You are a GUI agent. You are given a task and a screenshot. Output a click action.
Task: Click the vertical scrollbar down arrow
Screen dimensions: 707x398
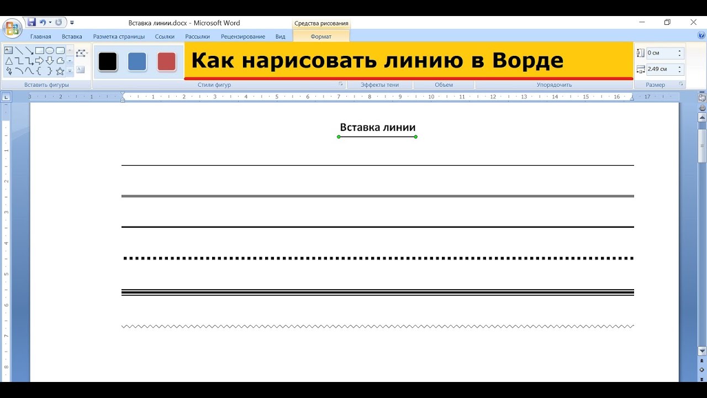tap(702, 351)
